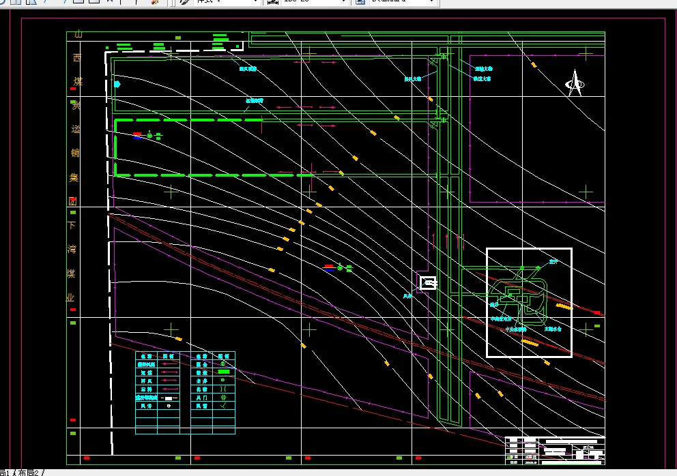Select the white rectangle symbol in the legend table
Viewport: 677px width, 476px height.
[x=169, y=398]
